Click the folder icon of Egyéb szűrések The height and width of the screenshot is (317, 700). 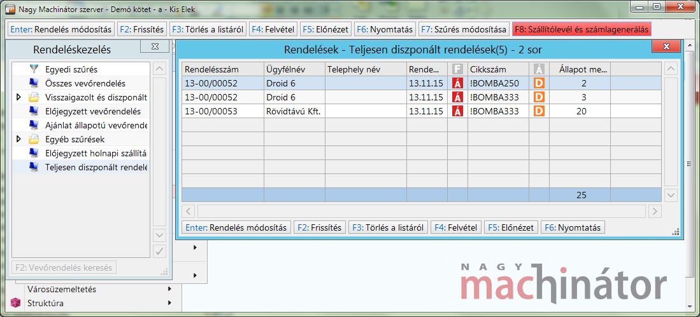[x=34, y=139]
